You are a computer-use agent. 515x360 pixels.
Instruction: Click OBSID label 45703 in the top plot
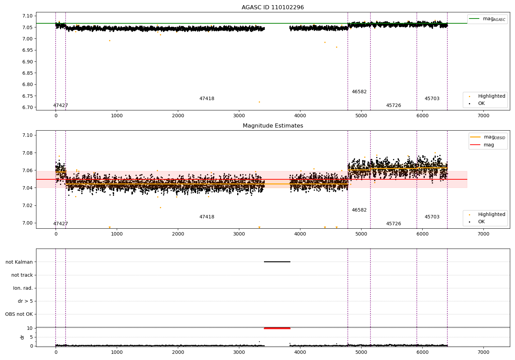point(432,99)
